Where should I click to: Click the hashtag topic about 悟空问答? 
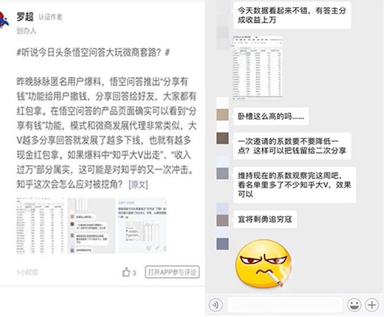point(93,52)
